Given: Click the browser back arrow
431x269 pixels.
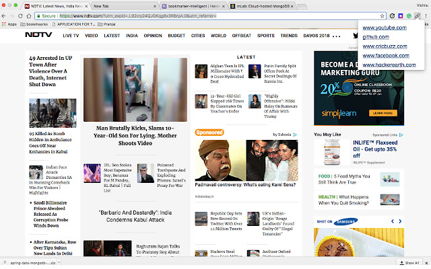Looking at the screenshot, I should pyautogui.click(x=5, y=14).
